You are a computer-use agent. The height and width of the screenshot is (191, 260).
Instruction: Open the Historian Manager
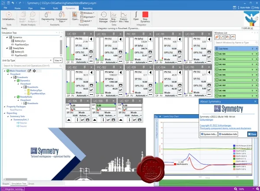[x=103, y=17]
